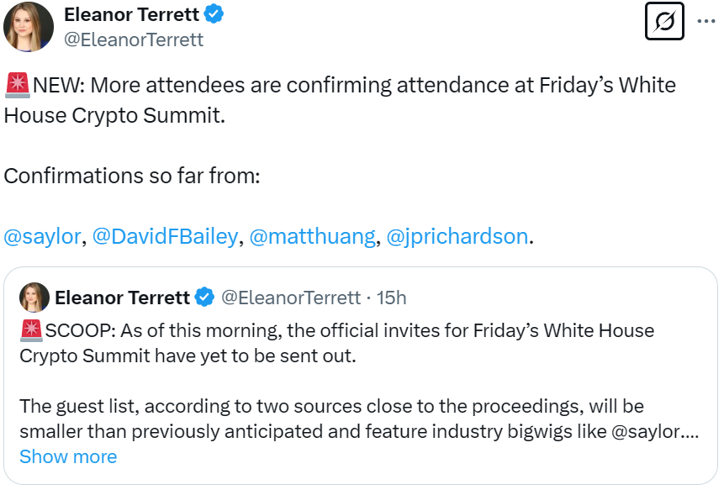Click the 15h timestamp on the quoted tweet
Image resolution: width=724 pixels, height=490 pixels.
point(391,298)
